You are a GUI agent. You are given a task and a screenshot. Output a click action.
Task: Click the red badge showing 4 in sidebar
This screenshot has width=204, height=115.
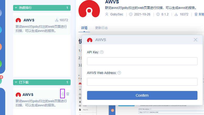[1, 77]
